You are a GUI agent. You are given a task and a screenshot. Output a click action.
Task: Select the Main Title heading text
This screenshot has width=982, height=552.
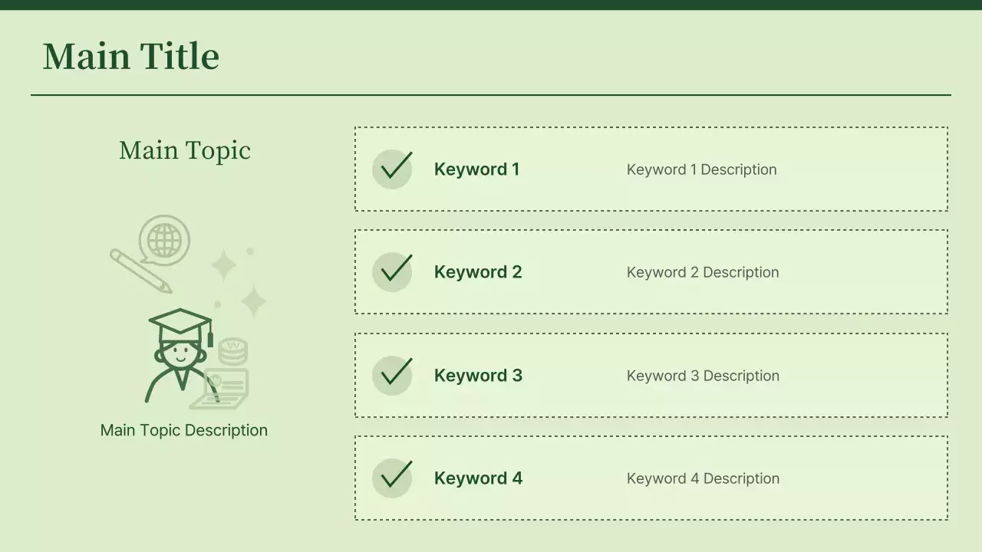tap(131, 57)
